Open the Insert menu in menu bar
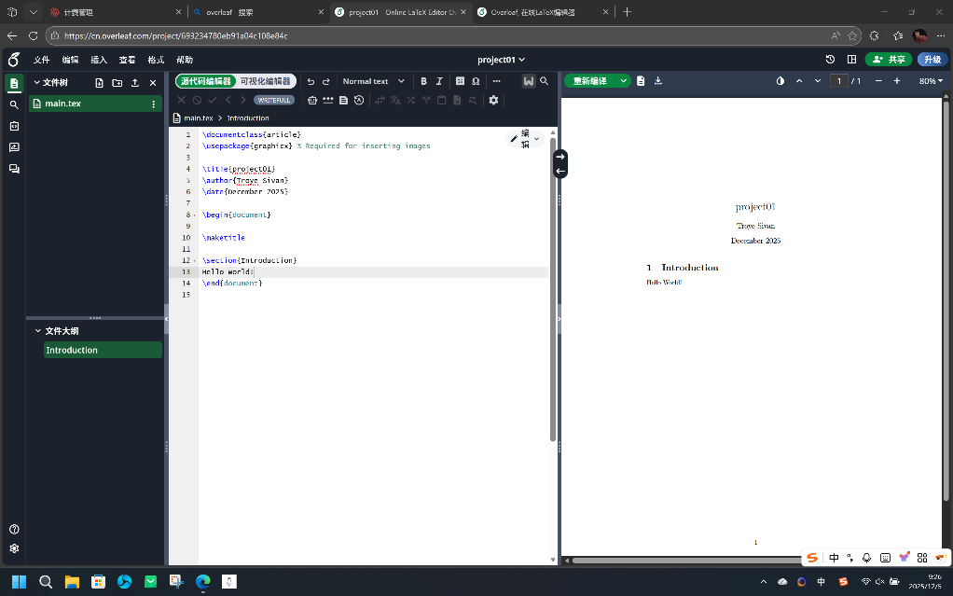This screenshot has width=953, height=596. pos(99,60)
